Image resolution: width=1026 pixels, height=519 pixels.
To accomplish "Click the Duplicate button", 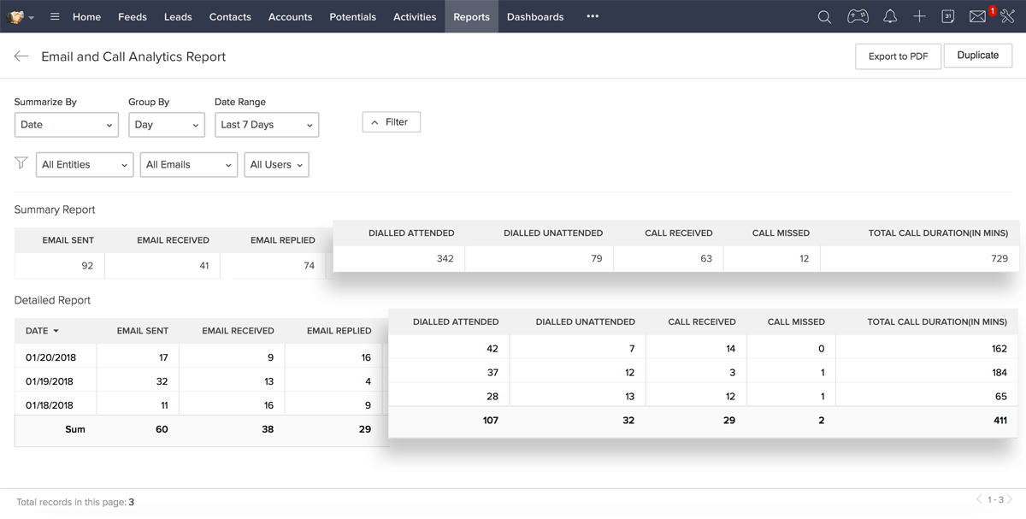I will point(978,56).
